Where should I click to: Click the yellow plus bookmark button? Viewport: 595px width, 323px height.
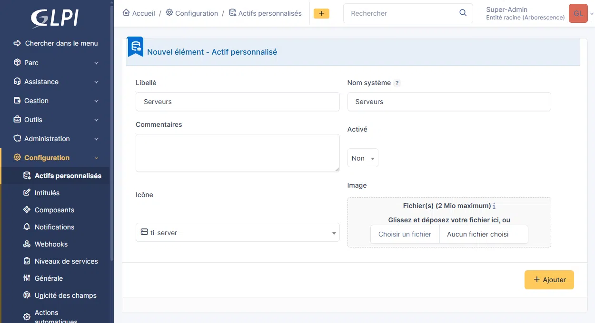(x=321, y=13)
